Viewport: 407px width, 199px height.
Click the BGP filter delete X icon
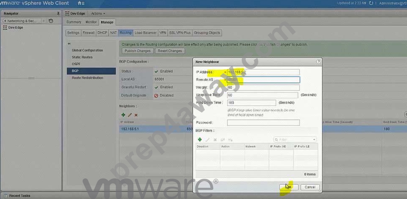pyautogui.click(x=215, y=140)
